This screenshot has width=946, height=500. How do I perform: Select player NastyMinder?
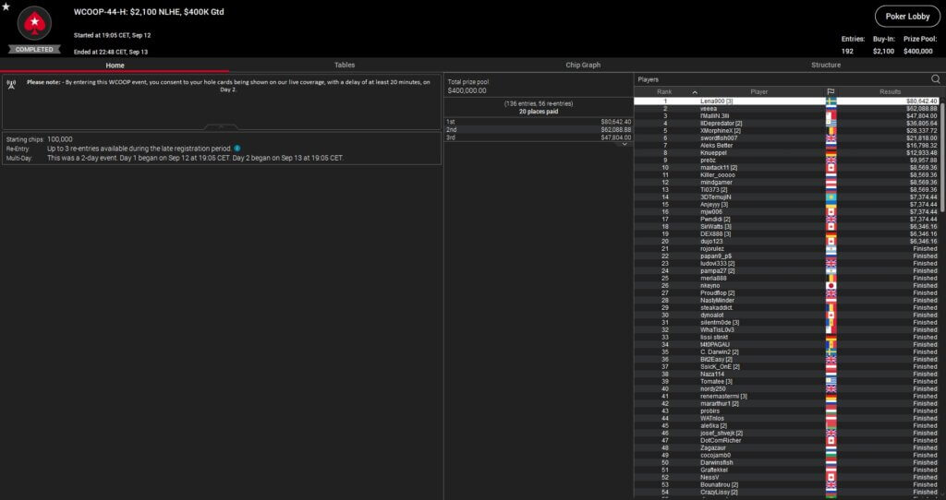pyautogui.click(x=787, y=301)
